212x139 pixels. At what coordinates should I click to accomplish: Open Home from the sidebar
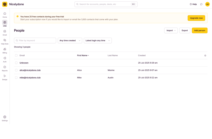pos(5,15)
